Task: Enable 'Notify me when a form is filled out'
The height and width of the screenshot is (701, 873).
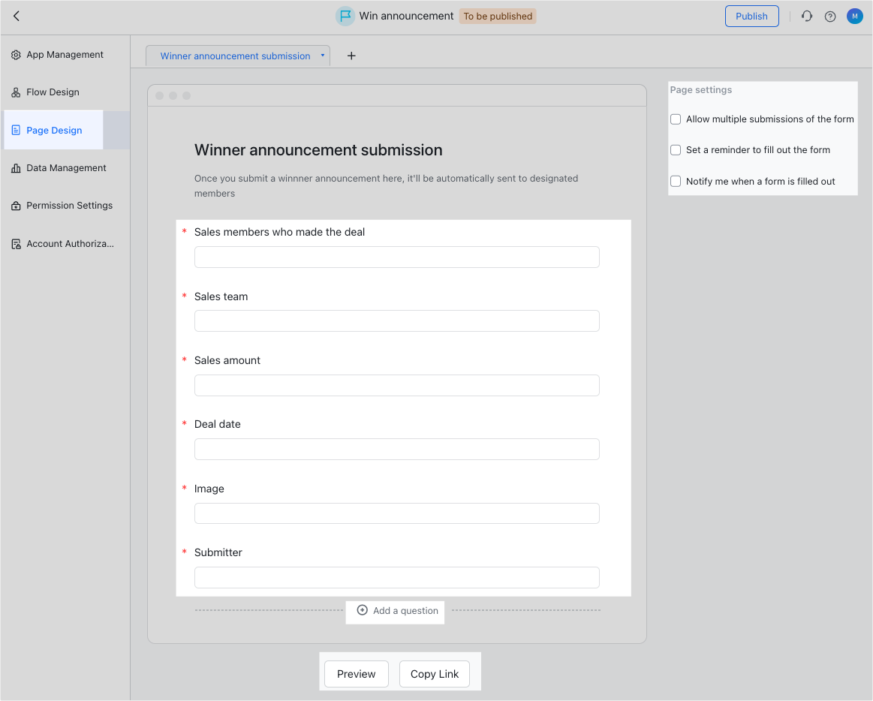Action: pyautogui.click(x=675, y=181)
